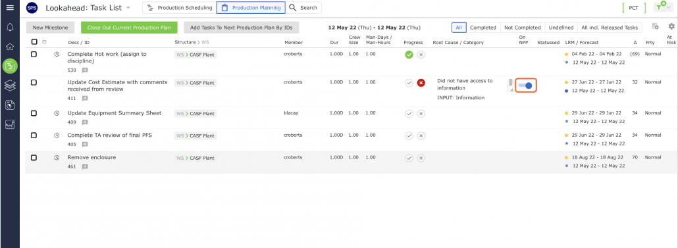Mark task 461 Remove enclosure as not completed
This screenshot has height=248, width=678.
421,158
